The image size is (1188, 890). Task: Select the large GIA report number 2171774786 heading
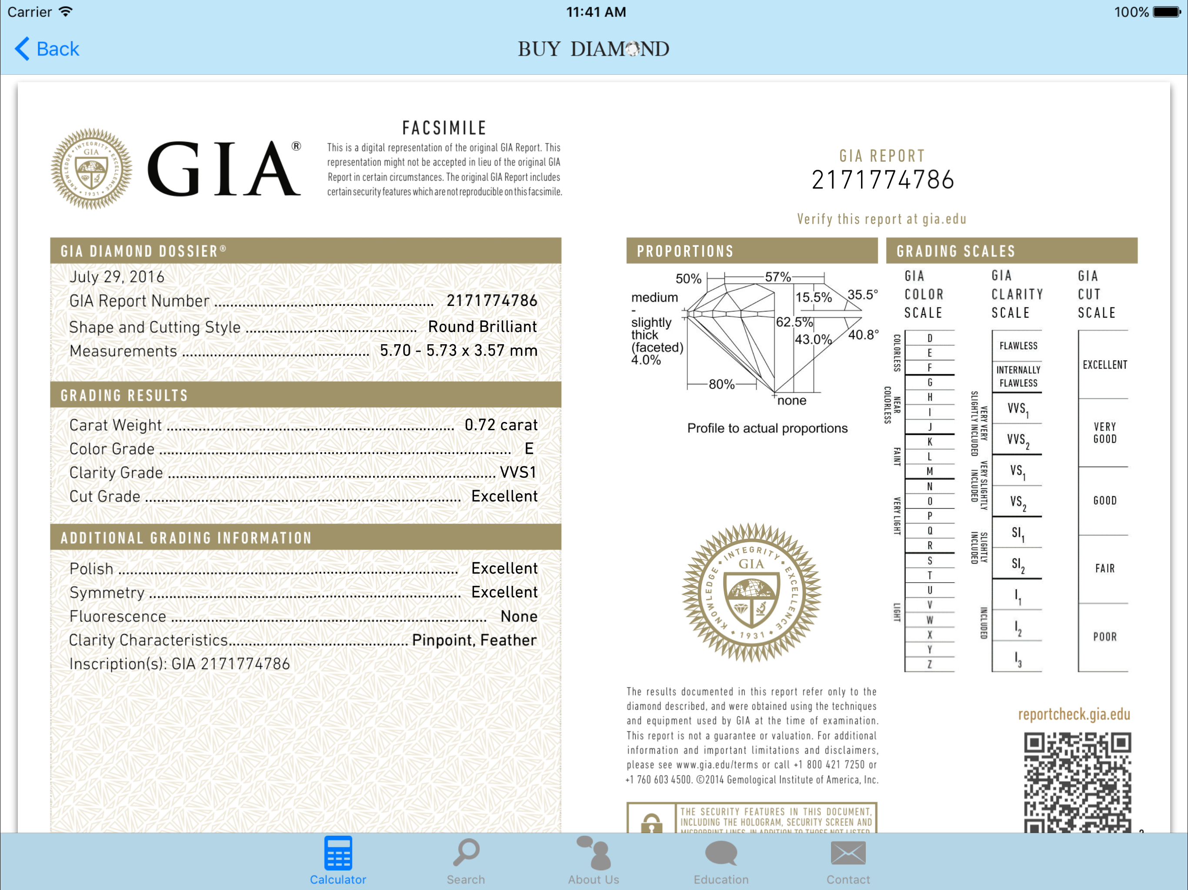[882, 180]
